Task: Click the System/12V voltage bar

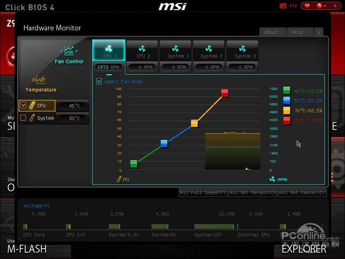Action: [x=214, y=226]
